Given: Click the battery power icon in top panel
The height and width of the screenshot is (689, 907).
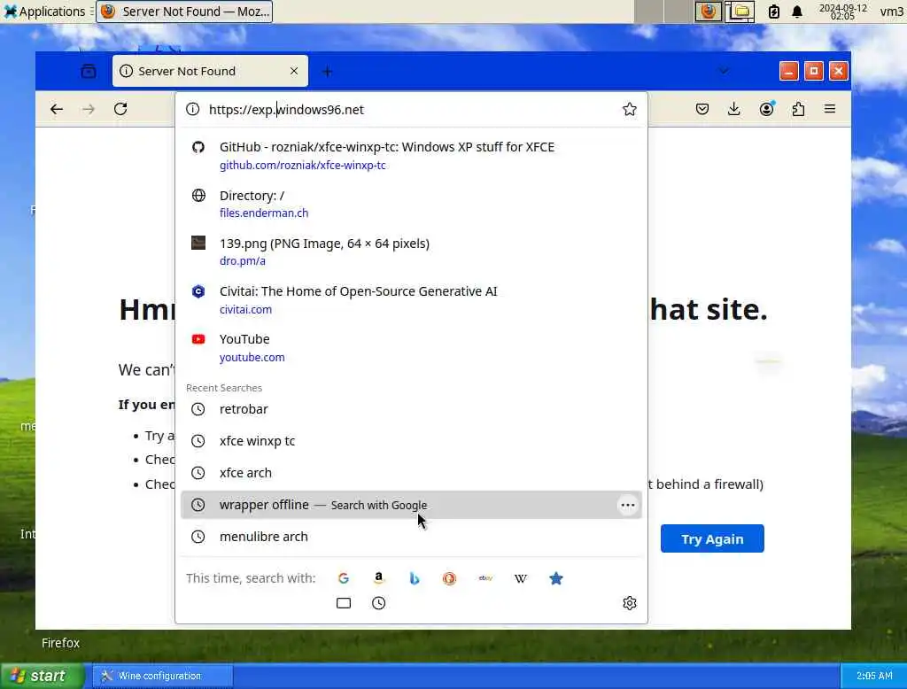Looking at the screenshot, I should click(x=774, y=11).
